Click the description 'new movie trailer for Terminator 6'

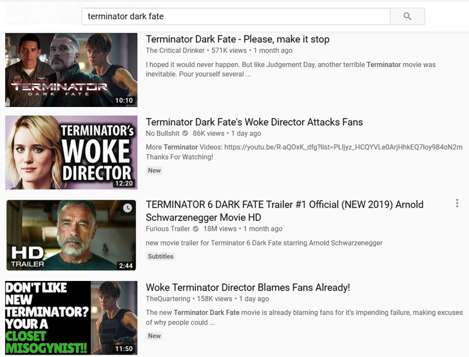pos(264,243)
